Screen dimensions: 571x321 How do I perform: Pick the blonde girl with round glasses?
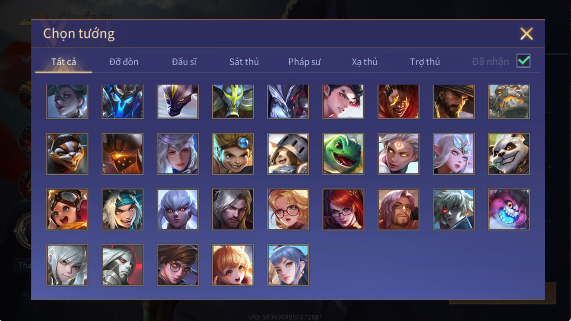tap(288, 209)
